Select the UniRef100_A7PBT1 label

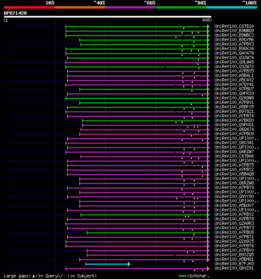(234, 237)
